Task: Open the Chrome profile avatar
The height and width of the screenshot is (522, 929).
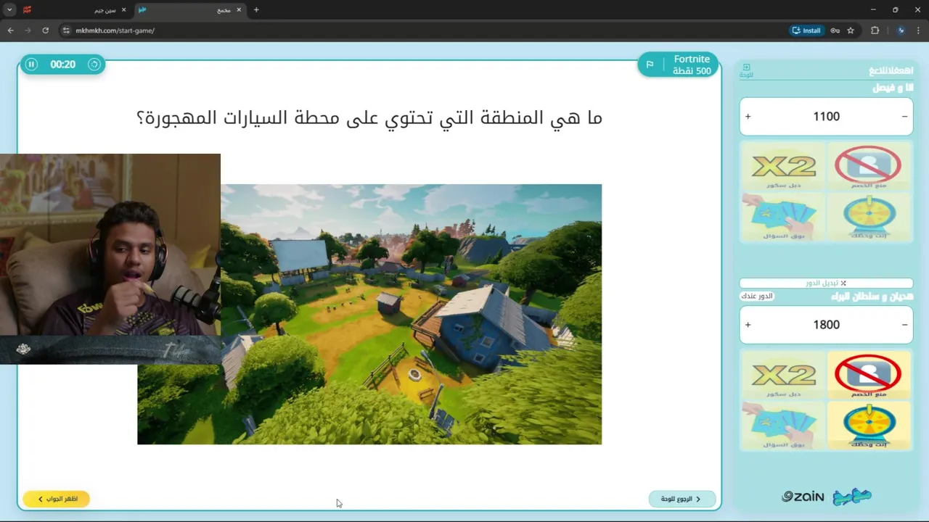Action: click(901, 30)
